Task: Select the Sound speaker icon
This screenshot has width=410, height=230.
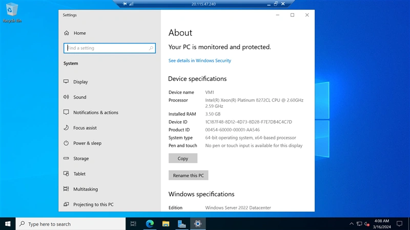Action: 66,97
